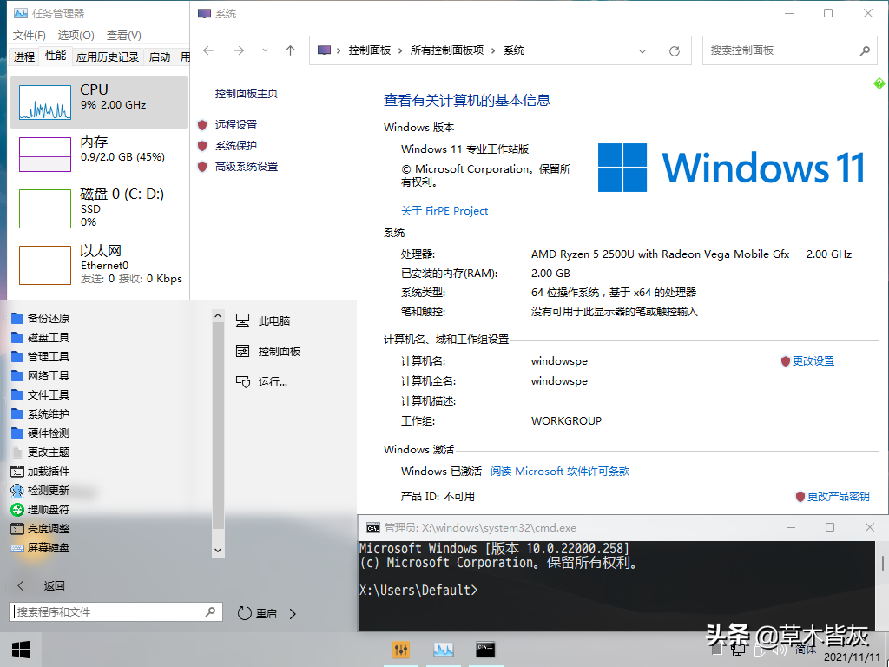Open the control panel taskbar icon
The width and height of the screenshot is (889, 667).
coord(401,650)
